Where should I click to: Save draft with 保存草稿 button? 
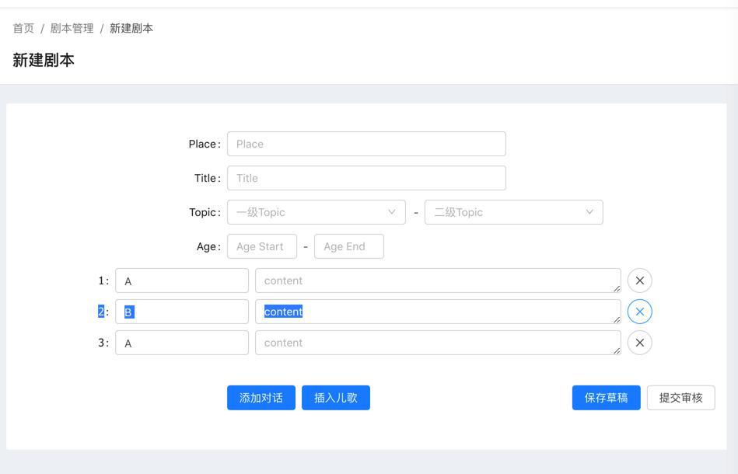click(x=606, y=398)
